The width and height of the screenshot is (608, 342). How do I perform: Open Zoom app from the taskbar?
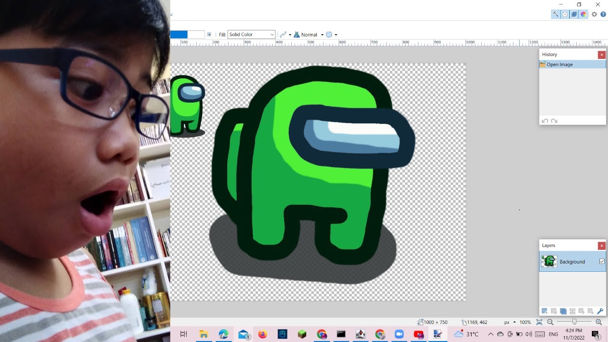(x=399, y=334)
